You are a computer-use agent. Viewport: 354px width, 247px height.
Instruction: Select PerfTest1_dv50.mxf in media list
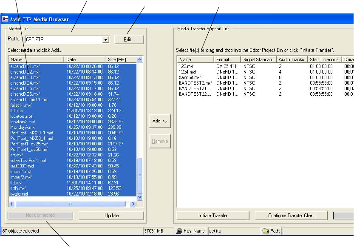(x=73, y=150)
